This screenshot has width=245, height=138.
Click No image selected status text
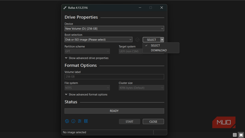click(74, 132)
